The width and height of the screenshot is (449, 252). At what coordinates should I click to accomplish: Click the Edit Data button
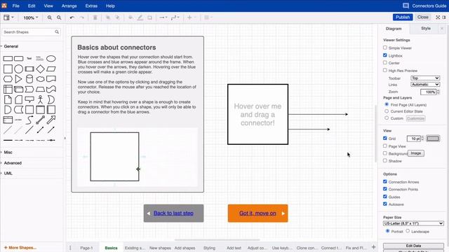pyautogui.click(x=413, y=246)
